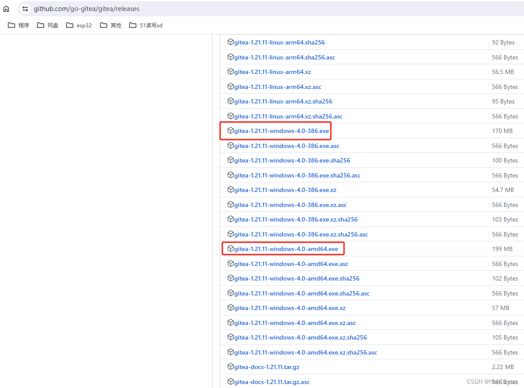Download gitea-1.21.11-windows-4.0-amd64.exe link
Image resolution: width=524 pixels, height=388 pixels.
coord(286,249)
